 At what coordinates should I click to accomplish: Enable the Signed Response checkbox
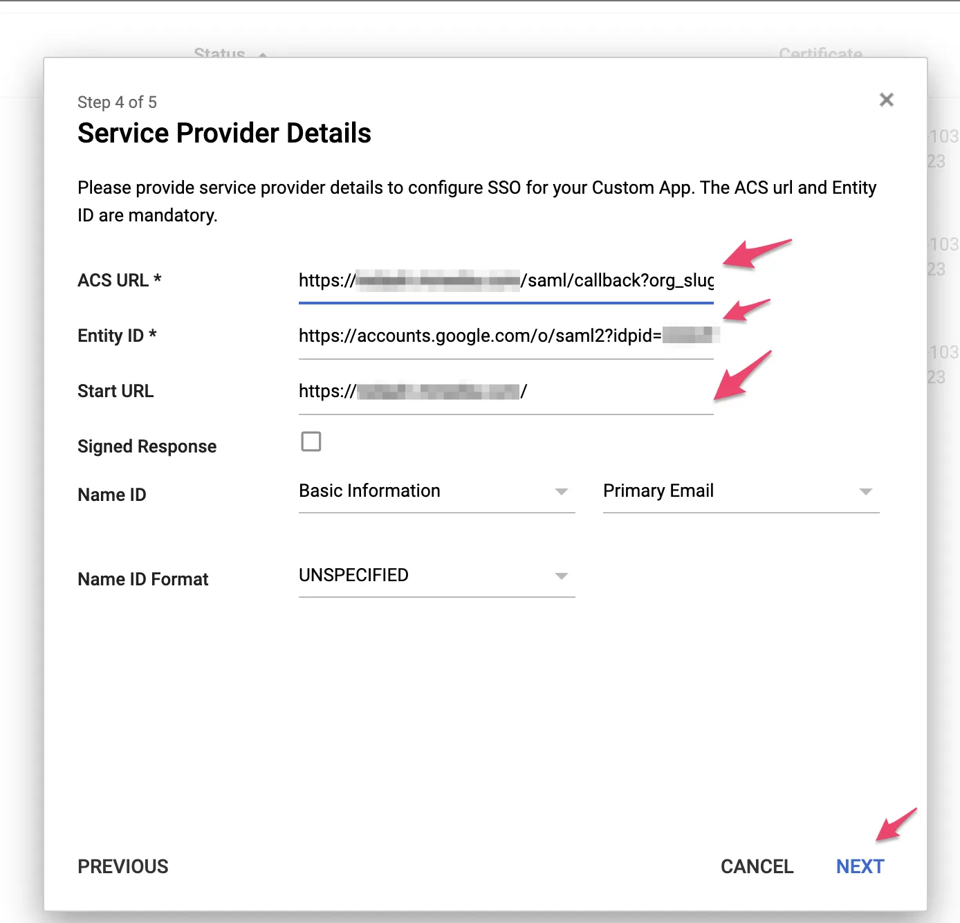[x=311, y=441]
